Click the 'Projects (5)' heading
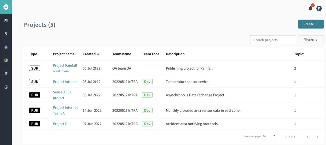326x145 pixels. (39, 25)
